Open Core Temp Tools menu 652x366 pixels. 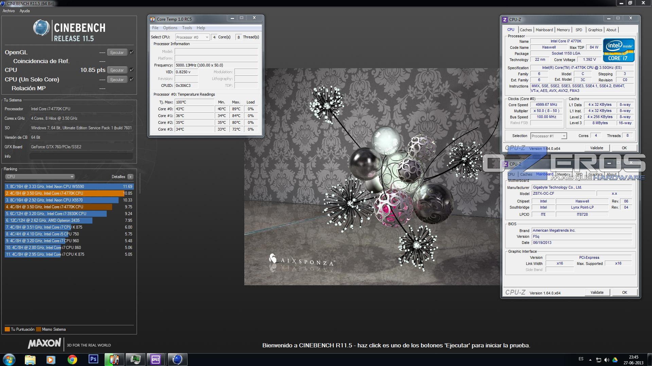click(x=187, y=28)
